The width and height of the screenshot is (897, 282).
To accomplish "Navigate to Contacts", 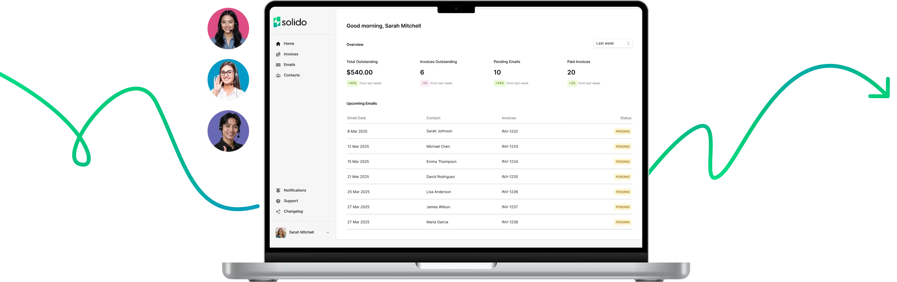I will point(291,75).
